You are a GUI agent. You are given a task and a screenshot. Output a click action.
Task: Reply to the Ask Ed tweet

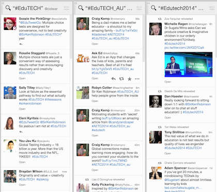click(x=113, y=79)
